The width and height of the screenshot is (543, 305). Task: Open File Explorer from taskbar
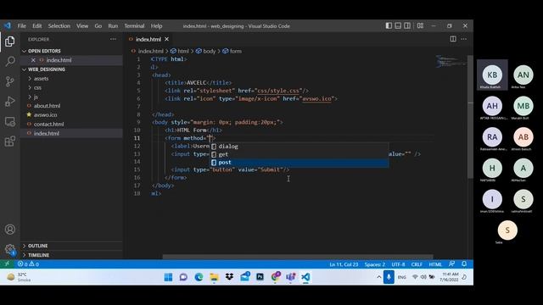214,277
